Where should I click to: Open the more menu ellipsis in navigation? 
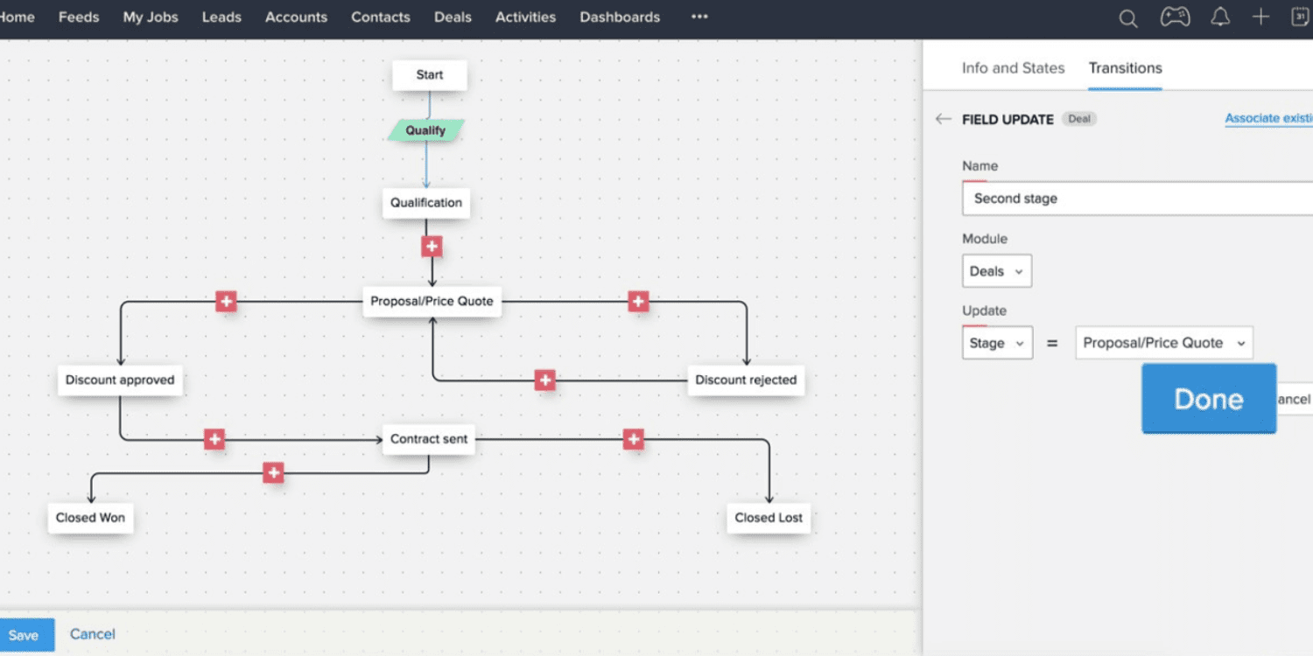click(699, 17)
